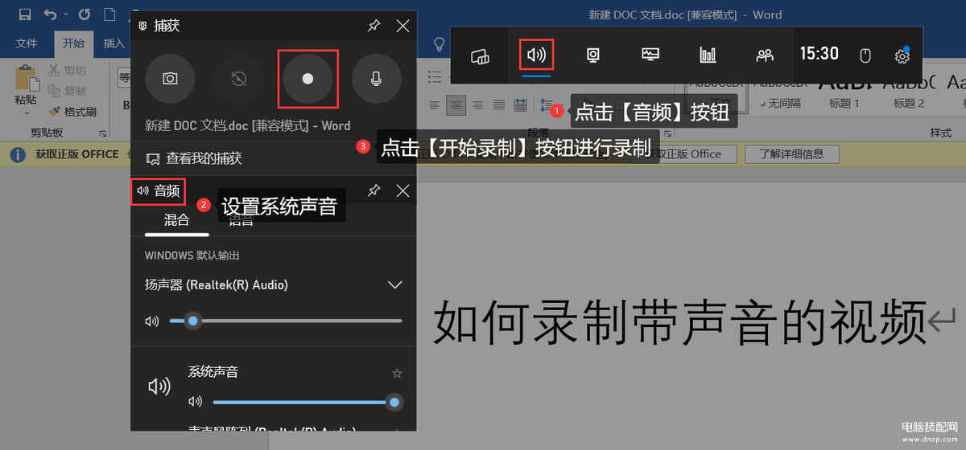
Task: Click the document heading 如何录制带声音的视频
Action: [x=681, y=323]
